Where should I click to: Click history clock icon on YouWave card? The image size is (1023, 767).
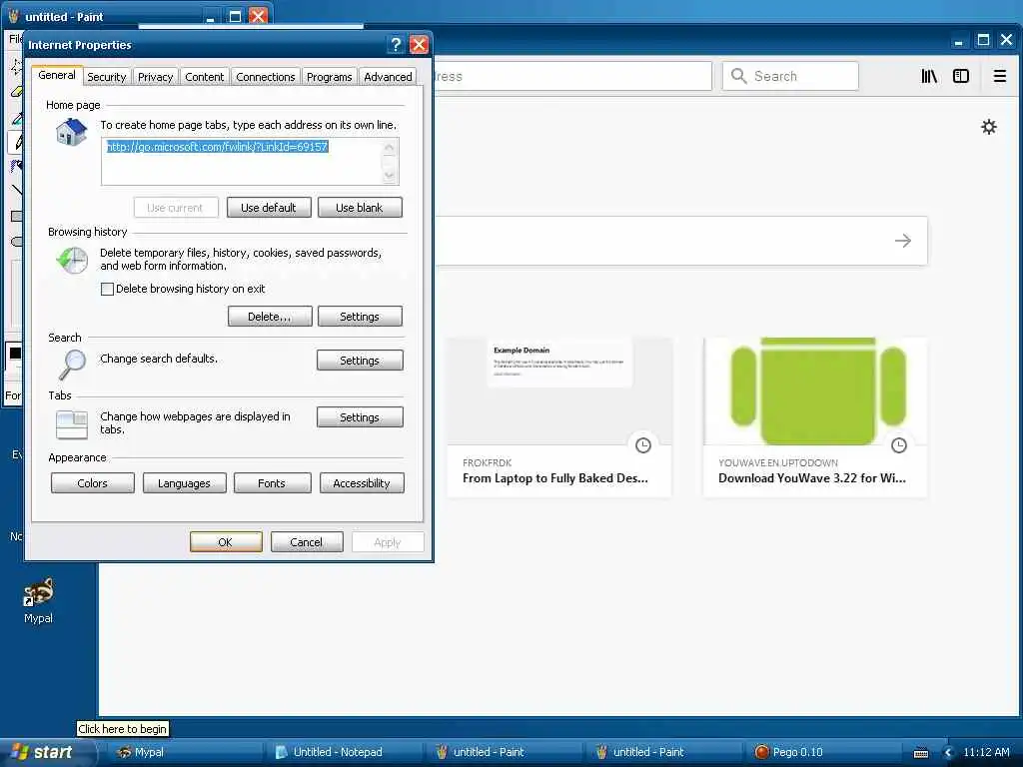(899, 445)
